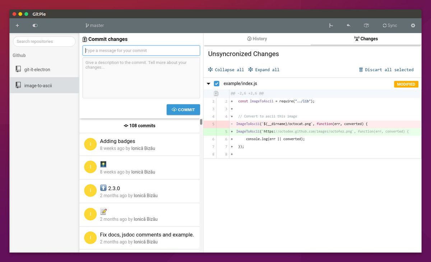431x262 pixels.
Task: Click Expand all link
Action: tap(264, 70)
